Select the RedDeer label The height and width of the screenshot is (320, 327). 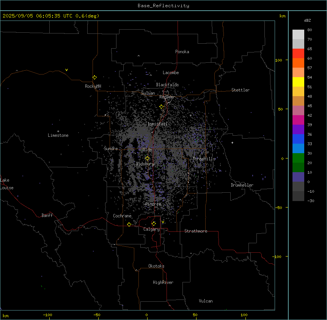click(x=167, y=97)
